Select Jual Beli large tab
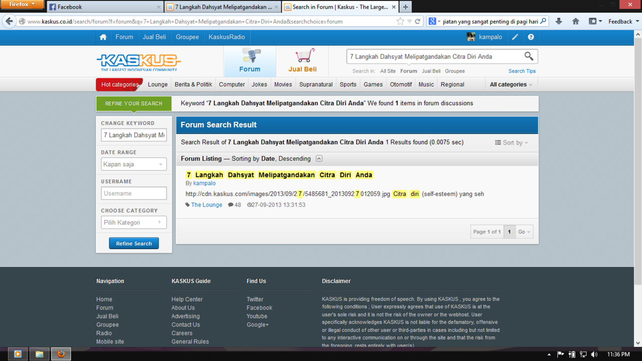Image resolution: width=642 pixels, height=361 pixels. (302, 61)
